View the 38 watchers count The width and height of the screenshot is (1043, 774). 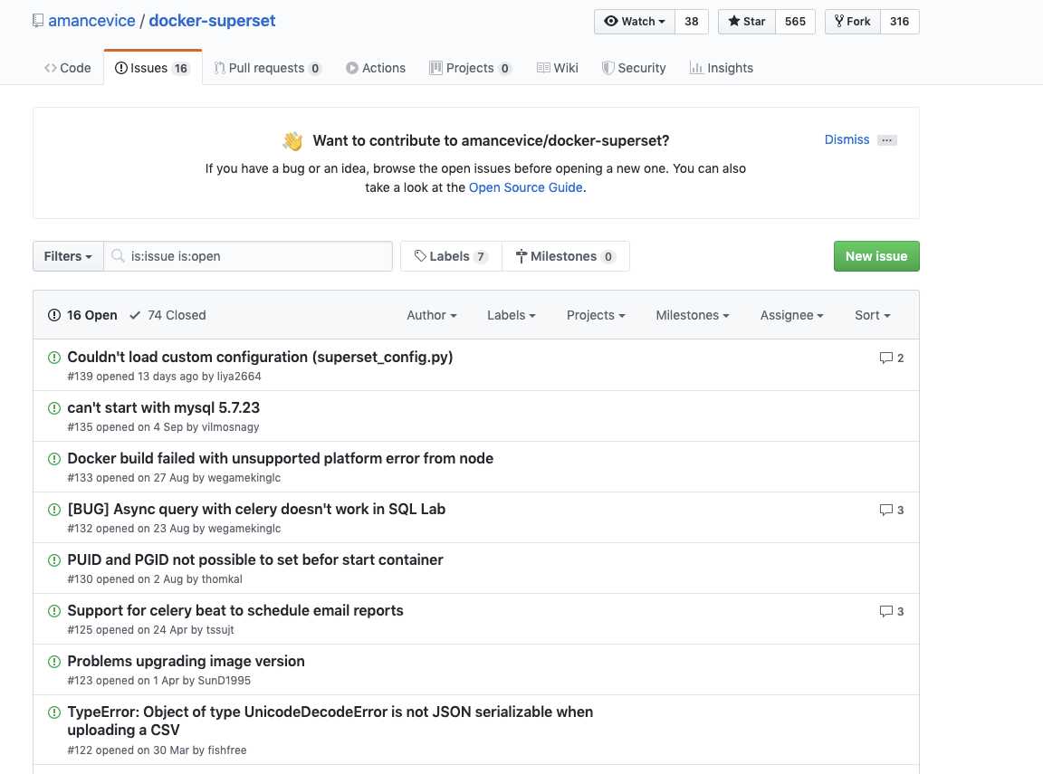[x=692, y=22]
